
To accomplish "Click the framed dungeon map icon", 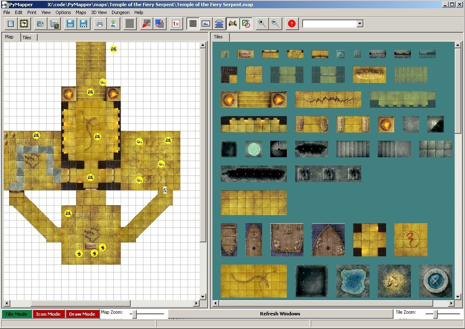I will coord(24,24).
